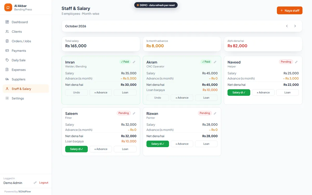312x195 pixels.
Task: Click the Welder / Bending role text
Action: tap(76, 67)
